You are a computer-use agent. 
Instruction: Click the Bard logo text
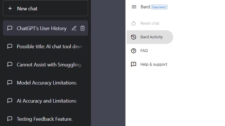pos(145,7)
